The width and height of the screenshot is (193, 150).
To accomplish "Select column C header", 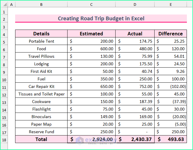I will click(91, 5).
